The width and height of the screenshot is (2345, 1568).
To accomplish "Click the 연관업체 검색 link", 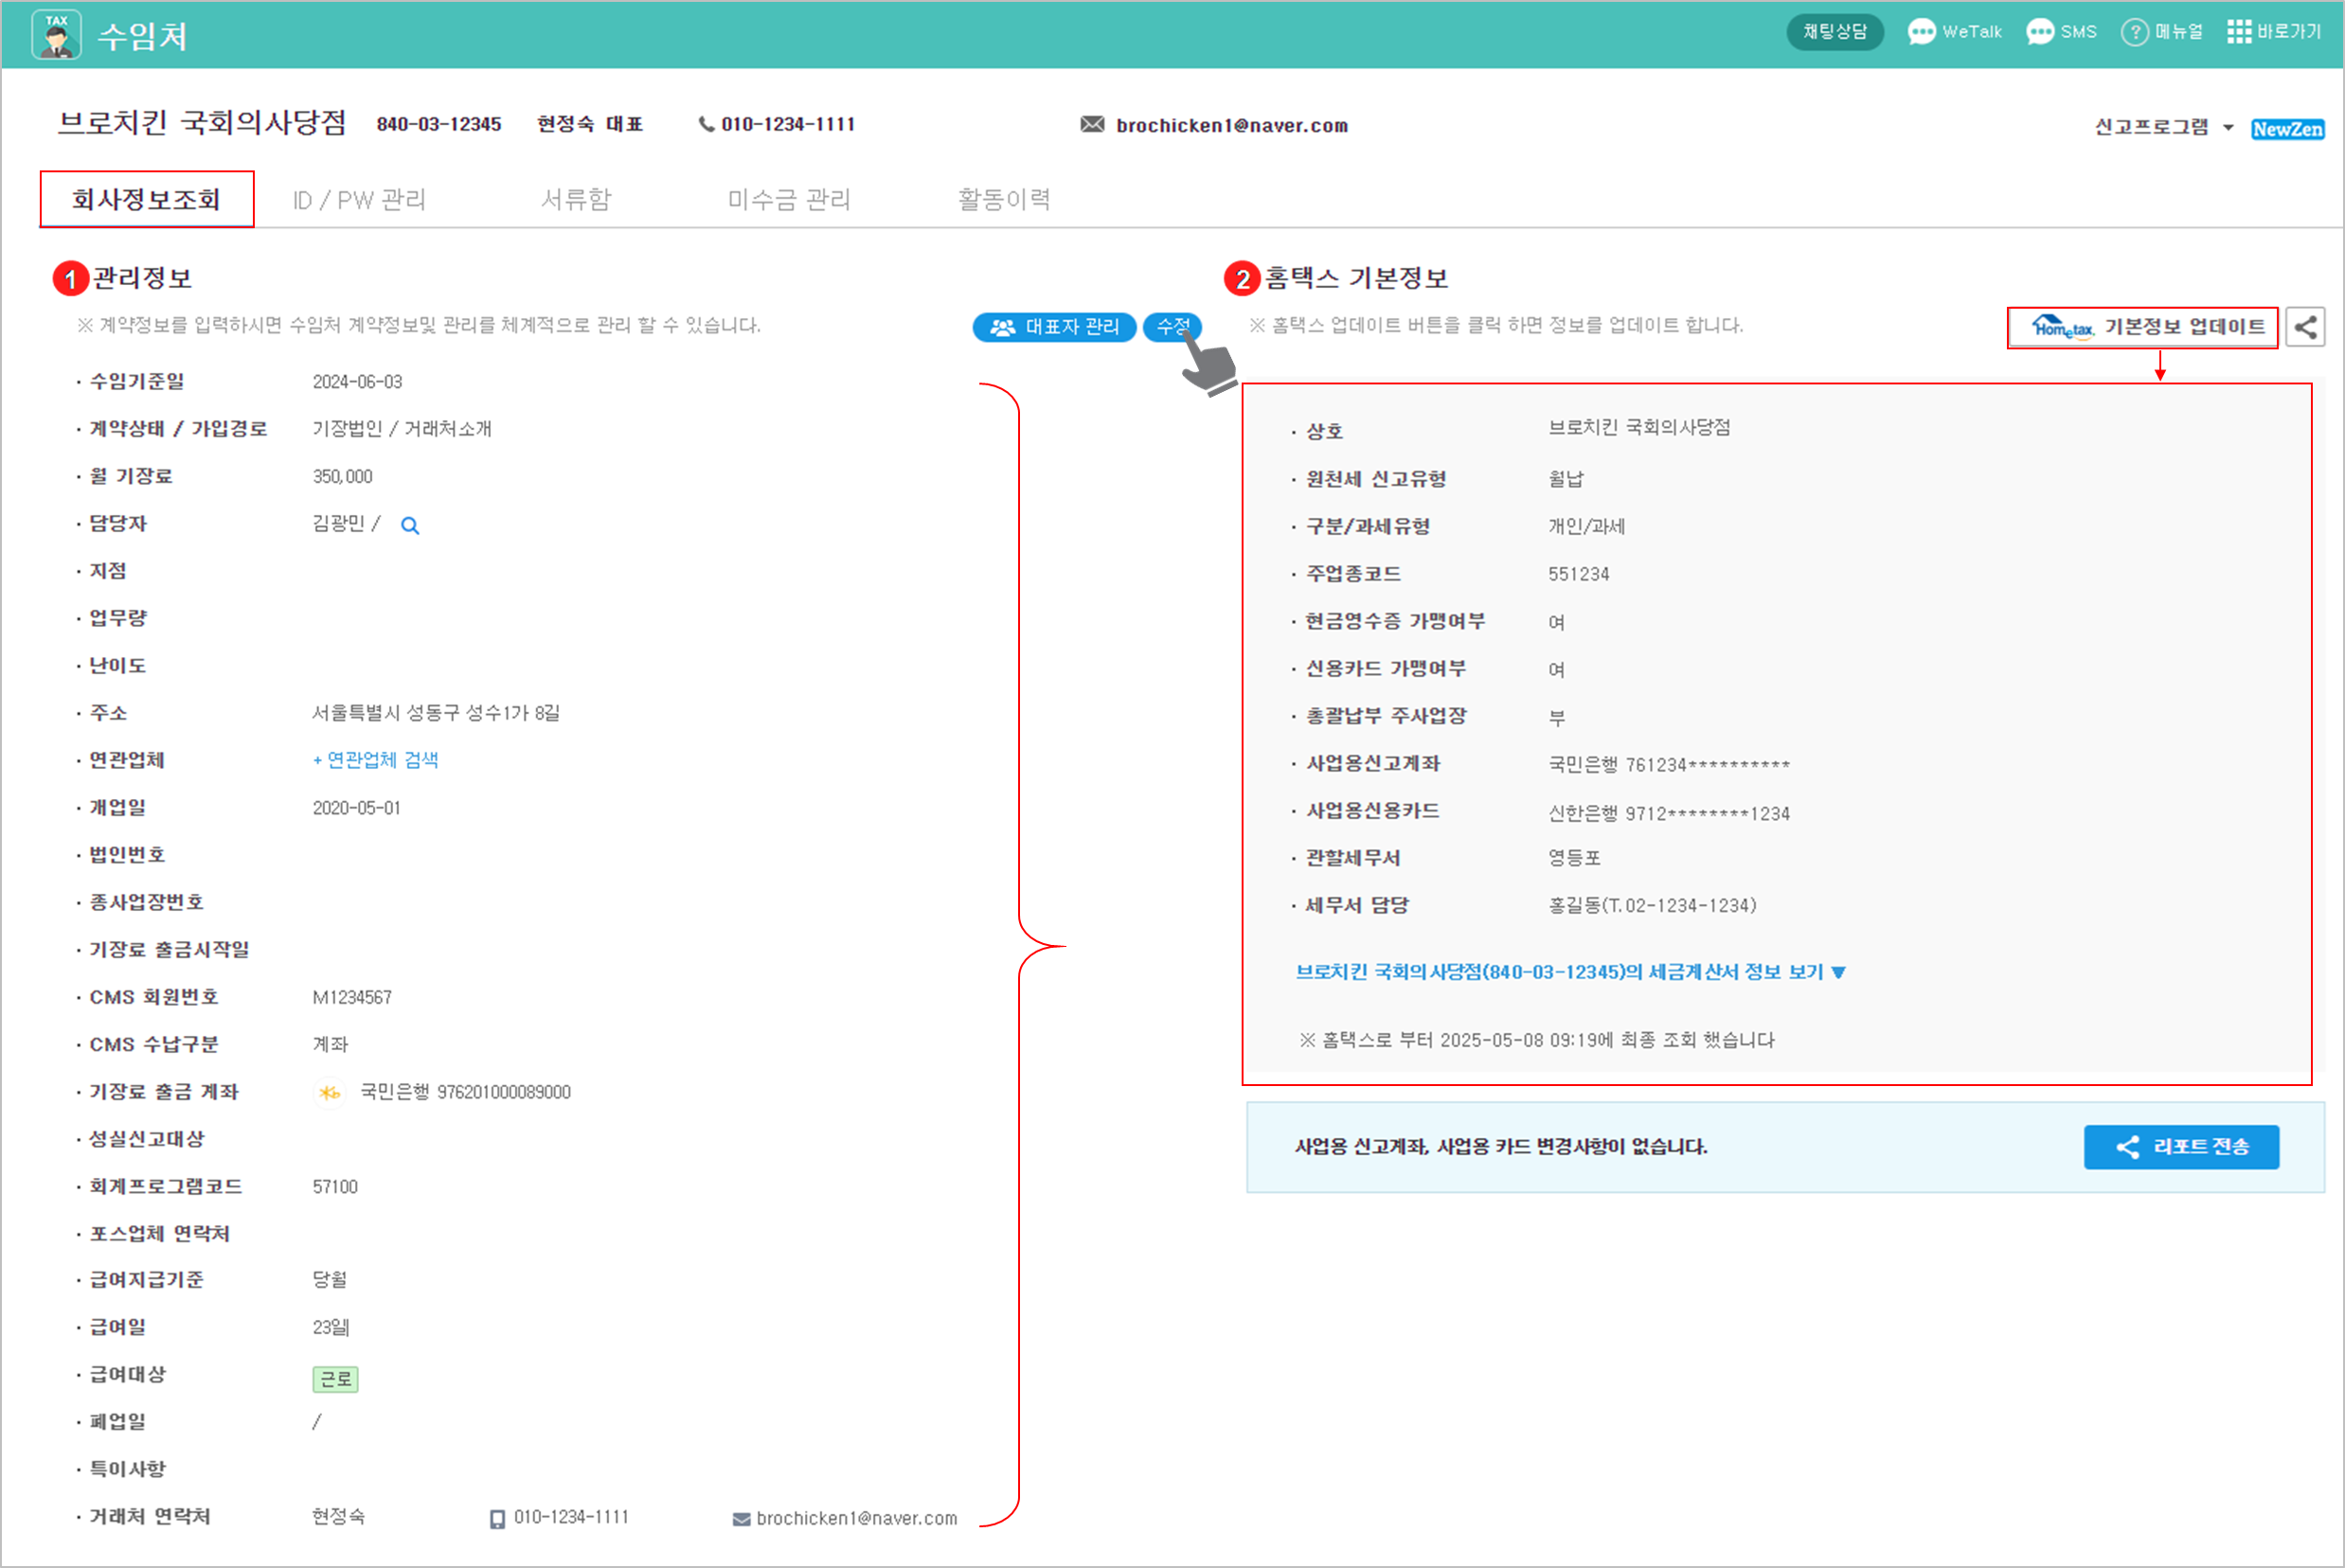I will (376, 760).
